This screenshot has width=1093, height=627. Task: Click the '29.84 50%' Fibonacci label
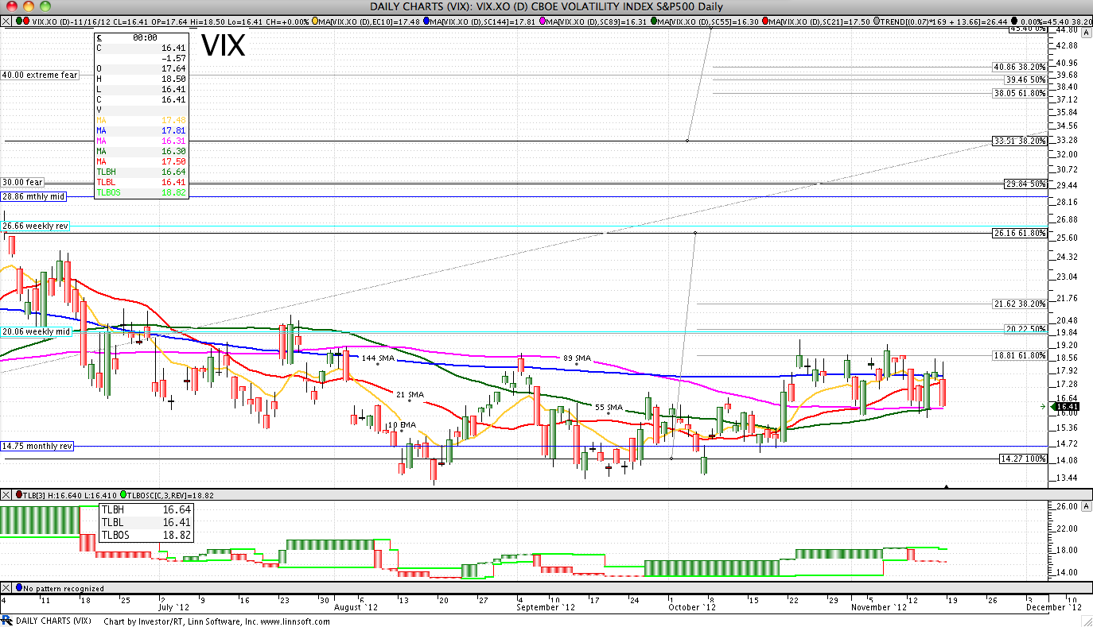click(1025, 184)
